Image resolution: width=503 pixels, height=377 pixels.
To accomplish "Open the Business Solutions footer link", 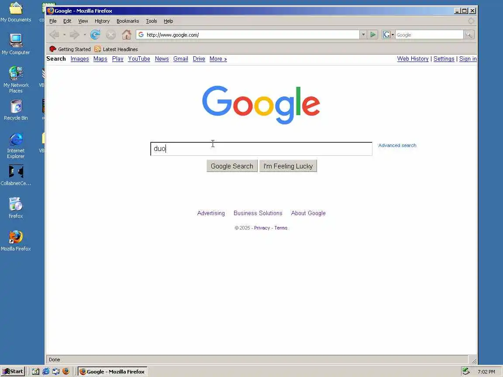I will pyautogui.click(x=258, y=213).
